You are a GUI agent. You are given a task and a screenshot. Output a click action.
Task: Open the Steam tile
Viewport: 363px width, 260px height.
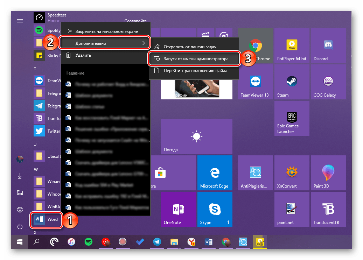tap(292, 82)
